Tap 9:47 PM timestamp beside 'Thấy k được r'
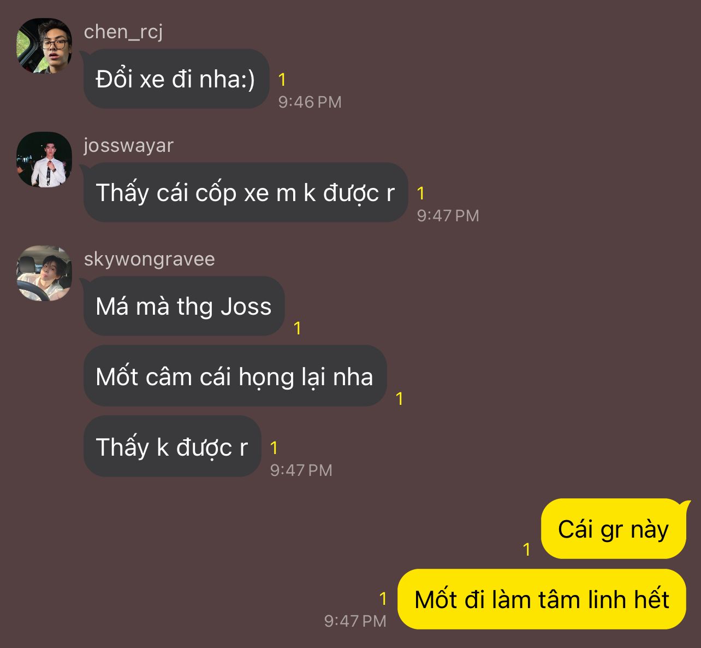The height and width of the screenshot is (648, 701). pyautogui.click(x=301, y=470)
